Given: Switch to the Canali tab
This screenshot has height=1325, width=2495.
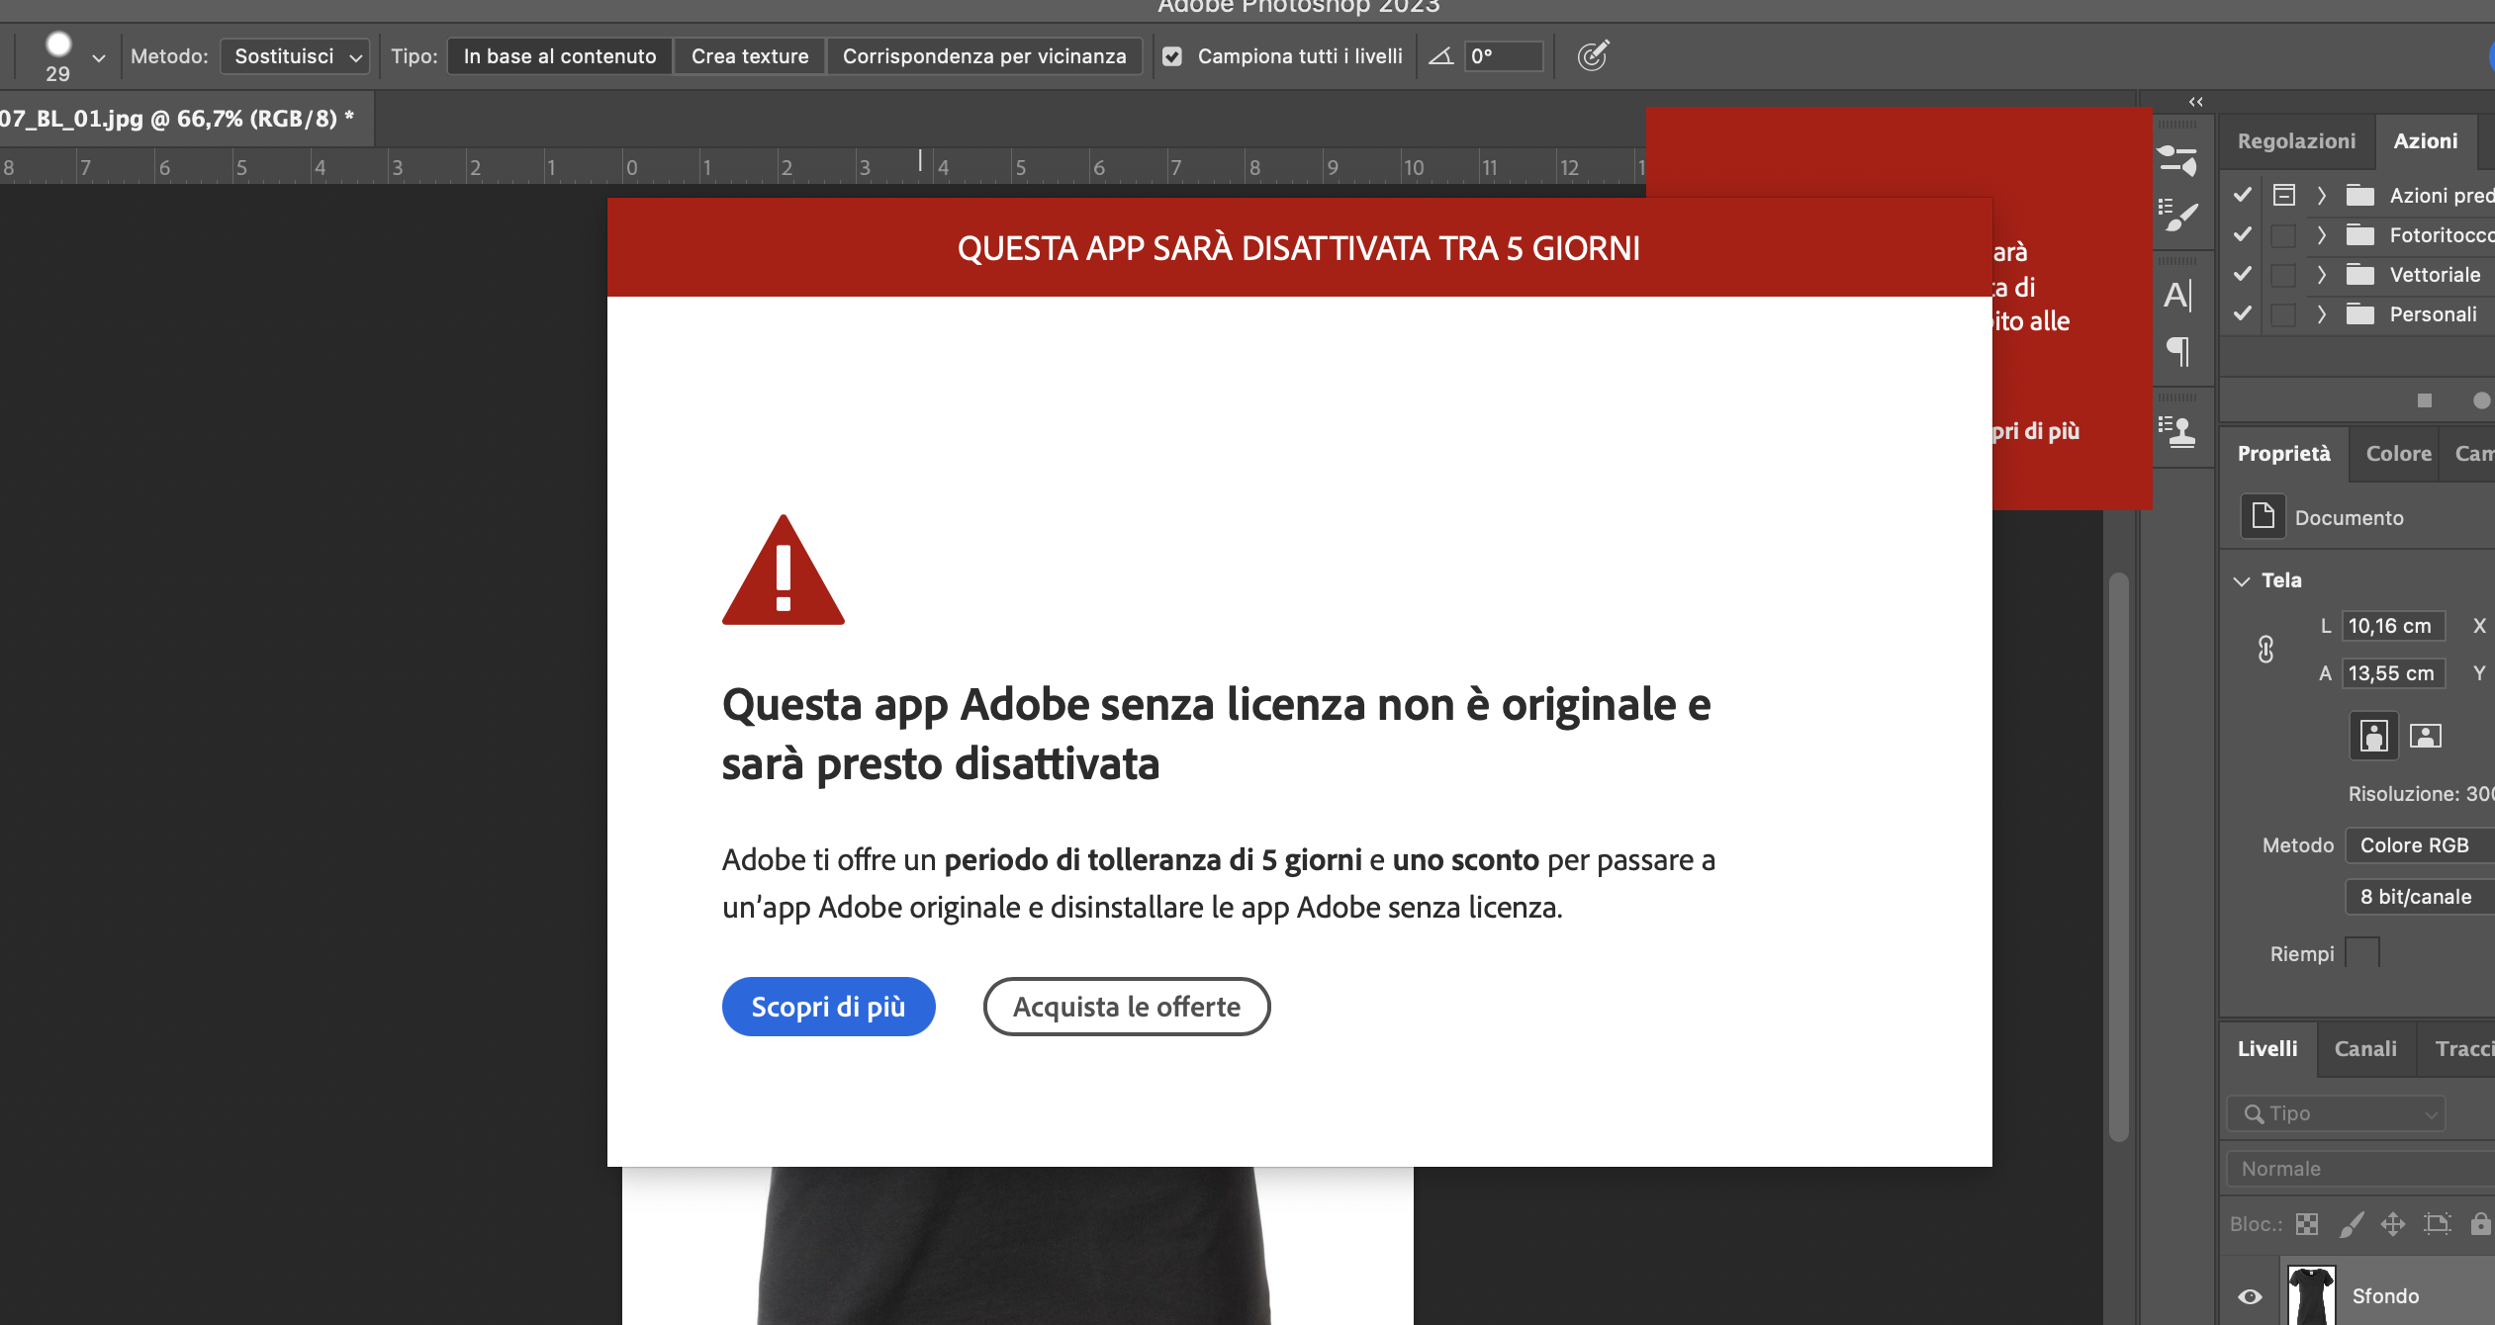Looking at the screenshot, I should click(2365, 1049).
